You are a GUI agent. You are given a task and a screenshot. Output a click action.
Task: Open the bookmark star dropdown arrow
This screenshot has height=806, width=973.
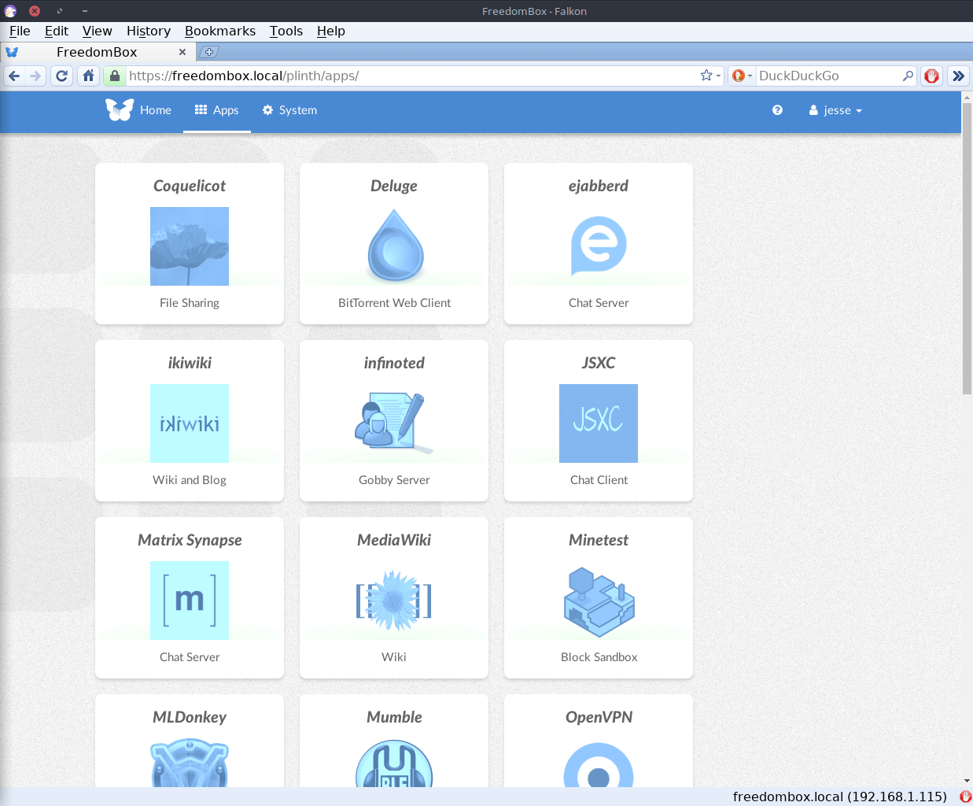[718, 76]
